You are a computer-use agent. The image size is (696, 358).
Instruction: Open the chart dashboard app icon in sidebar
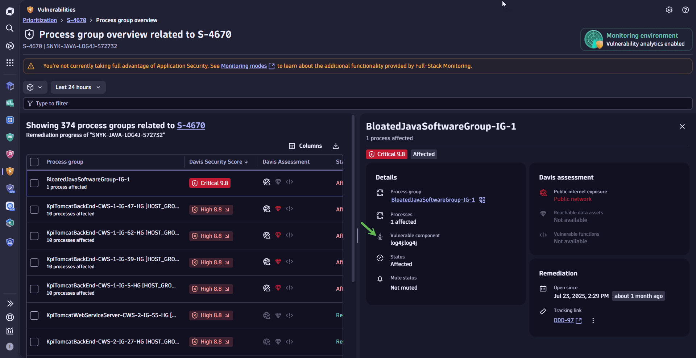(x=10, y=103)
